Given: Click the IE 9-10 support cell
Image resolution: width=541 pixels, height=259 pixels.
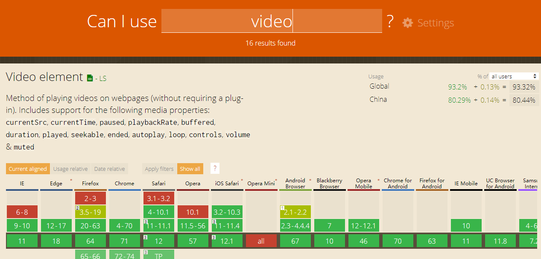Looking at the screenshot, I should 22,225.
